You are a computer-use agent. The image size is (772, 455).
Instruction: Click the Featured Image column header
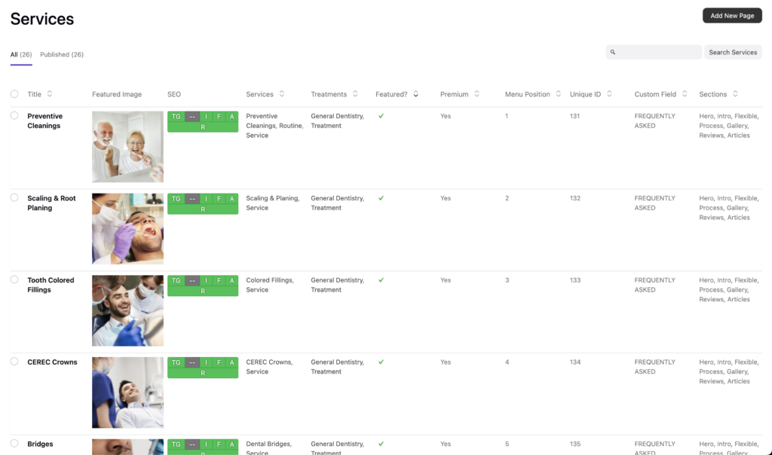(117, 94)
